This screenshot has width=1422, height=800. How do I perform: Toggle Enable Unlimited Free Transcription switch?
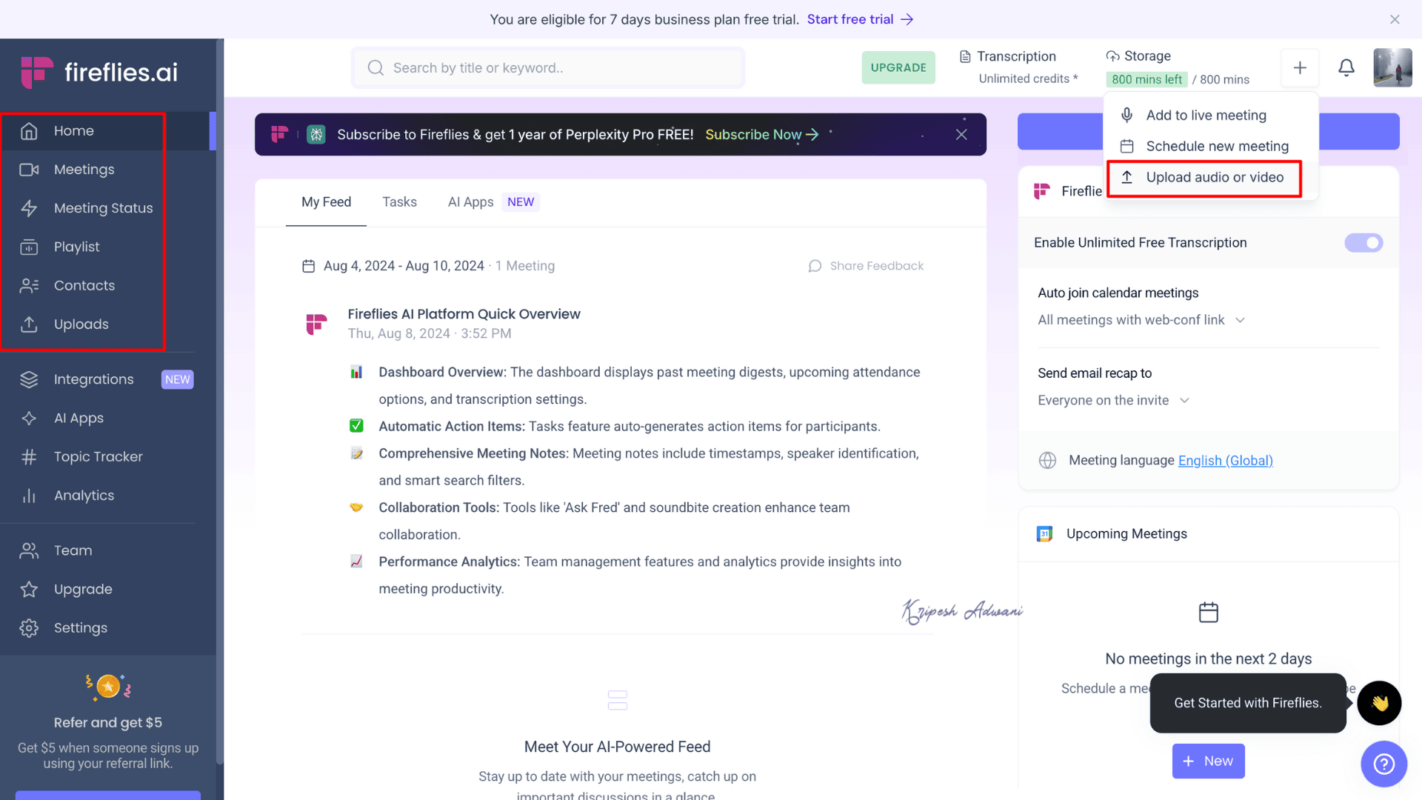[1363, 243]
